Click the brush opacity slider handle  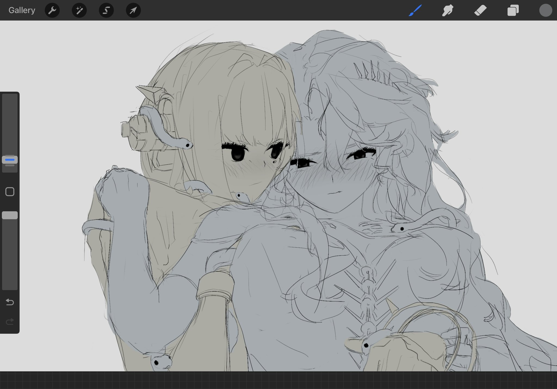(10, 215)
